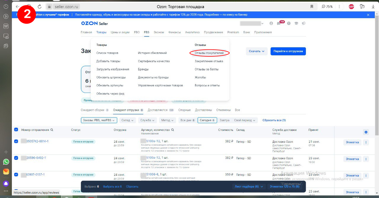The image size is (379, 198).
Task: Open the FBO menu
Action: (137, 32)
